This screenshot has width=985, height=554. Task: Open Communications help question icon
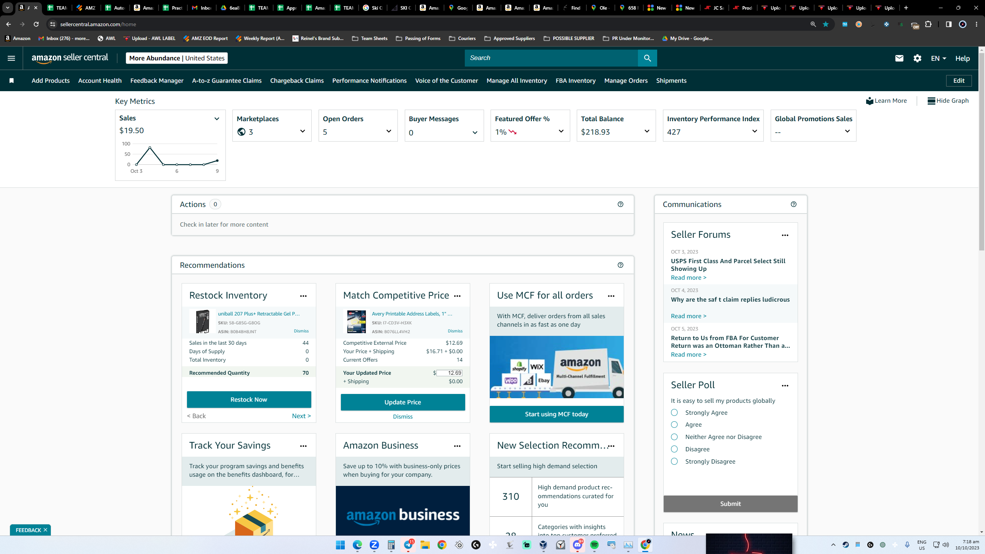[x=793, y=204]
